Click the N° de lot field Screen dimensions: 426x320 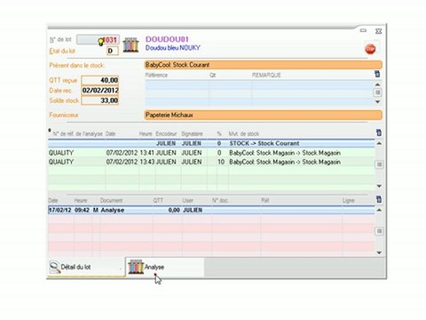click(98, 40)
